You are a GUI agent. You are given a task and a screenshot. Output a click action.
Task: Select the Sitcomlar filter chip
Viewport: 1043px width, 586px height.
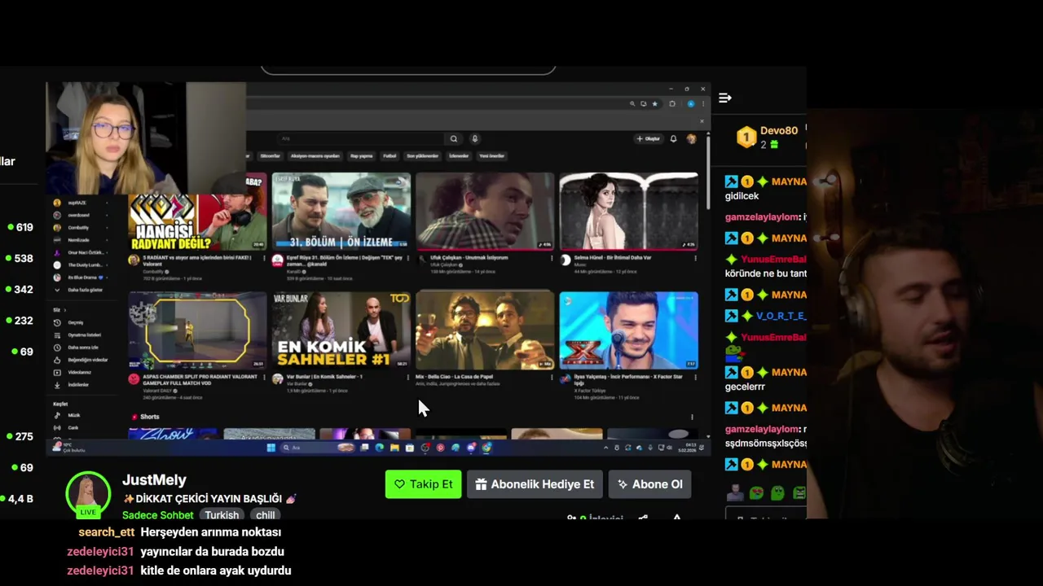click(270, 155)
